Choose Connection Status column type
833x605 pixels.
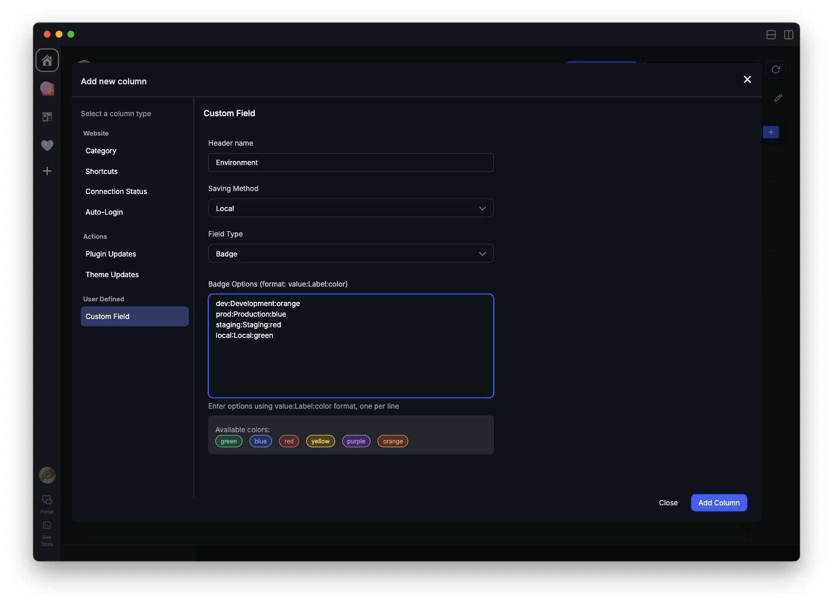point(116,192)
